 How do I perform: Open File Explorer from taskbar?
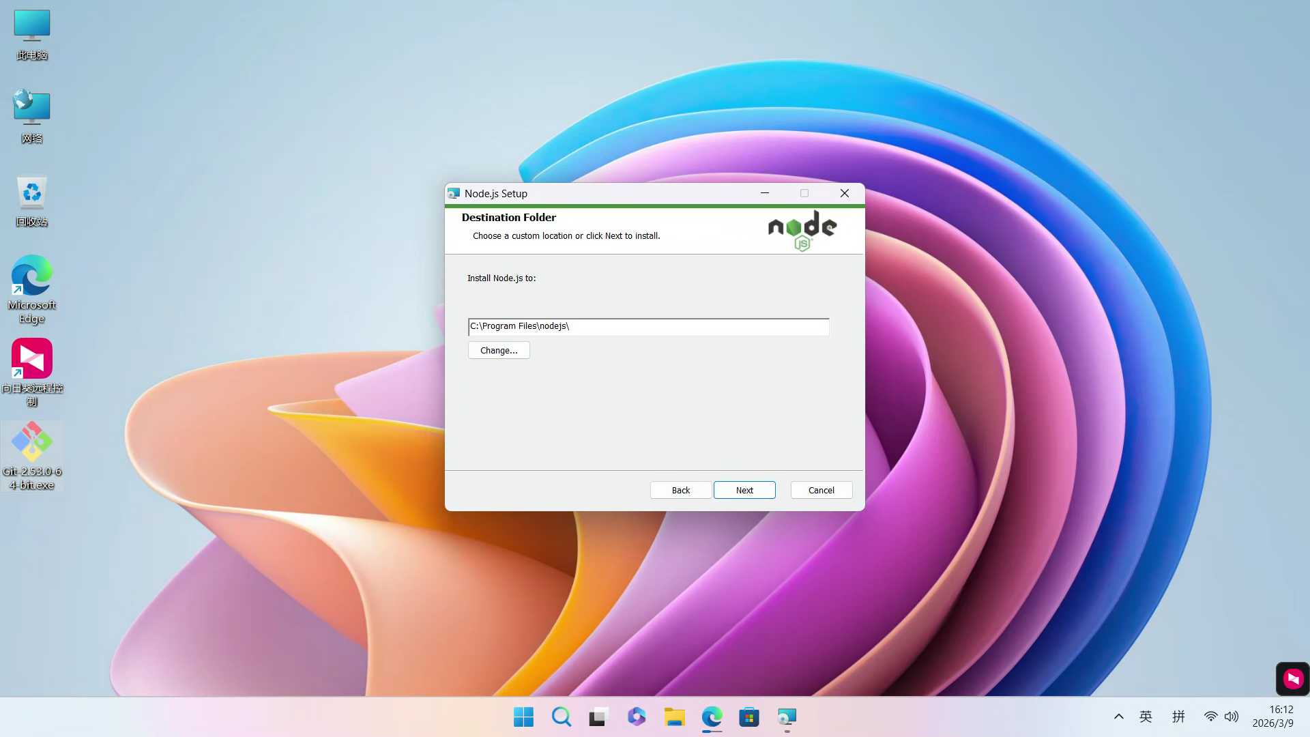(674, 717)
